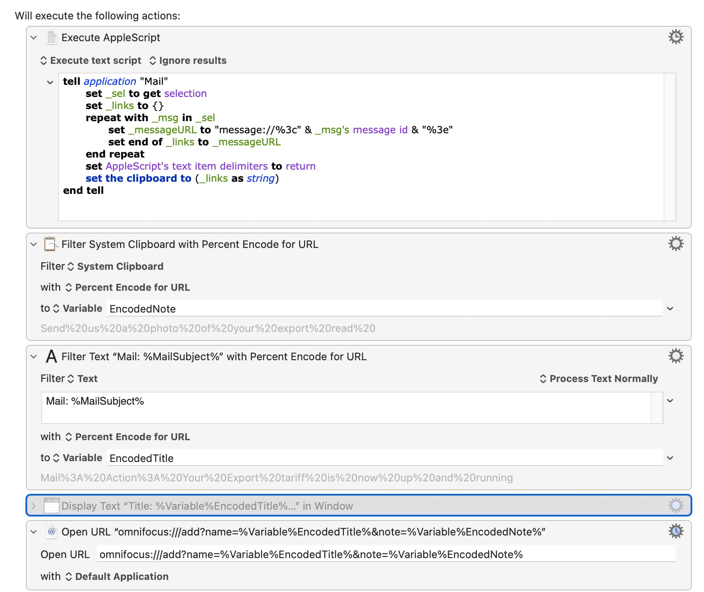Select the Filter Text Mail subject action title

(214, 357)
